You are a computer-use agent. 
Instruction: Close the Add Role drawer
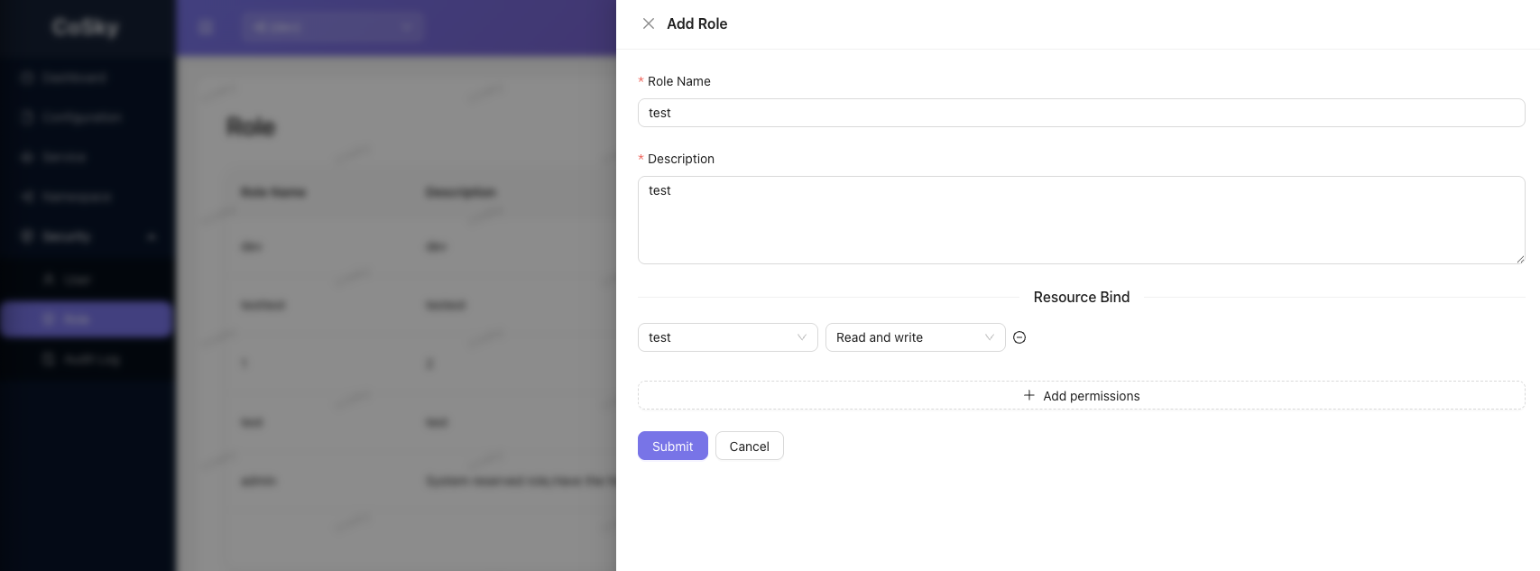649,23
